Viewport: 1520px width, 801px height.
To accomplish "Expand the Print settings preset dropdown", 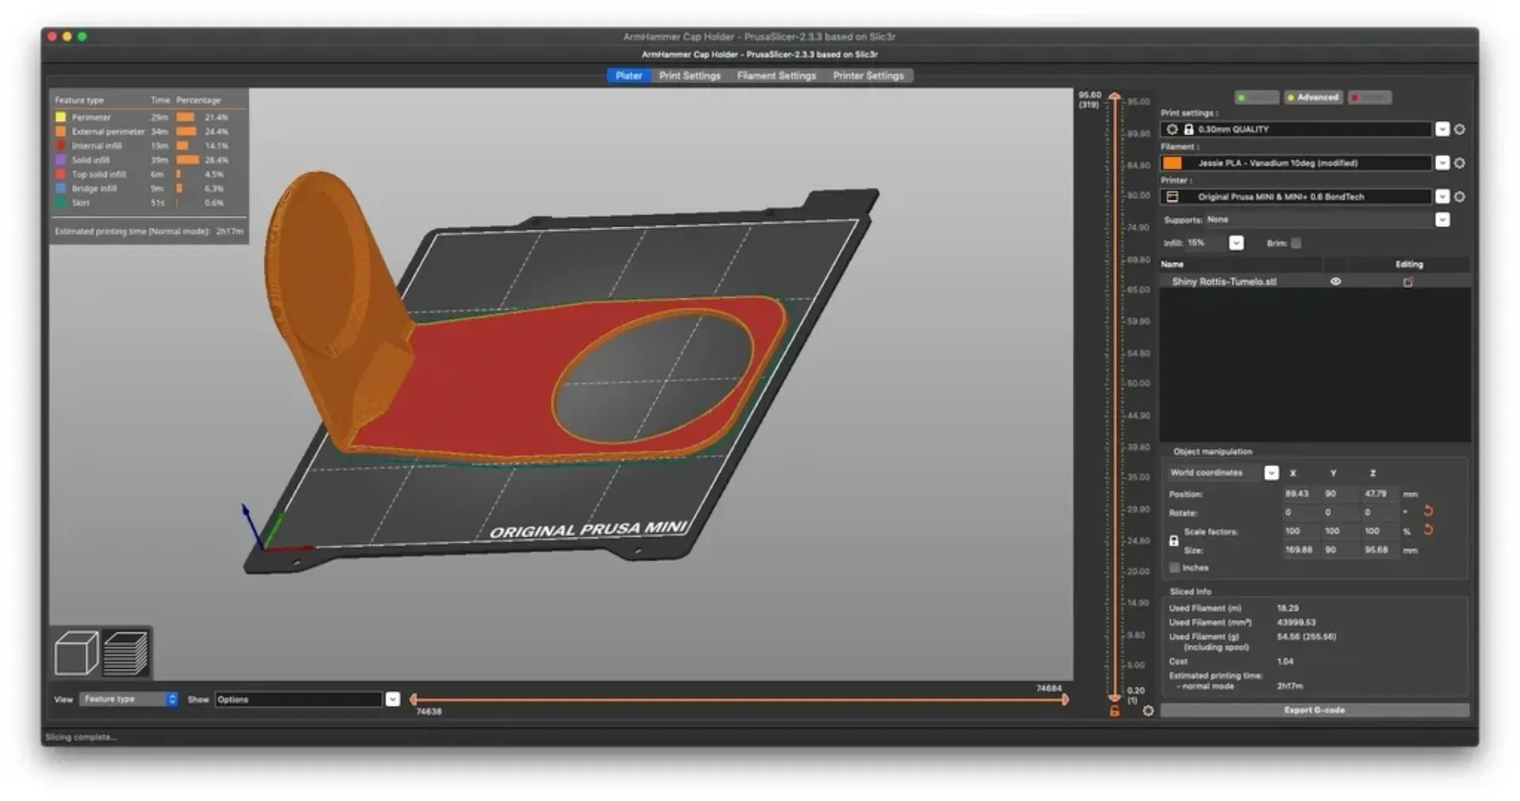I will pos(1442,129).
